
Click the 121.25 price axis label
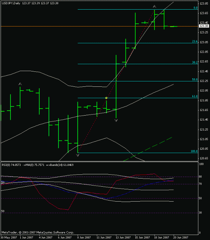(204, 129)
